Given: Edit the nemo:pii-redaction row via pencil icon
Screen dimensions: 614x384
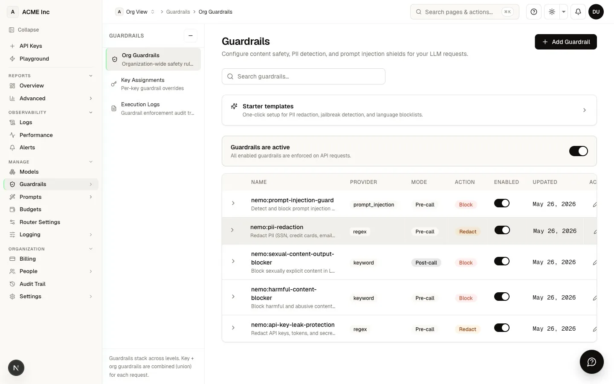Looking at the screenshot, I should click(595, 231).
